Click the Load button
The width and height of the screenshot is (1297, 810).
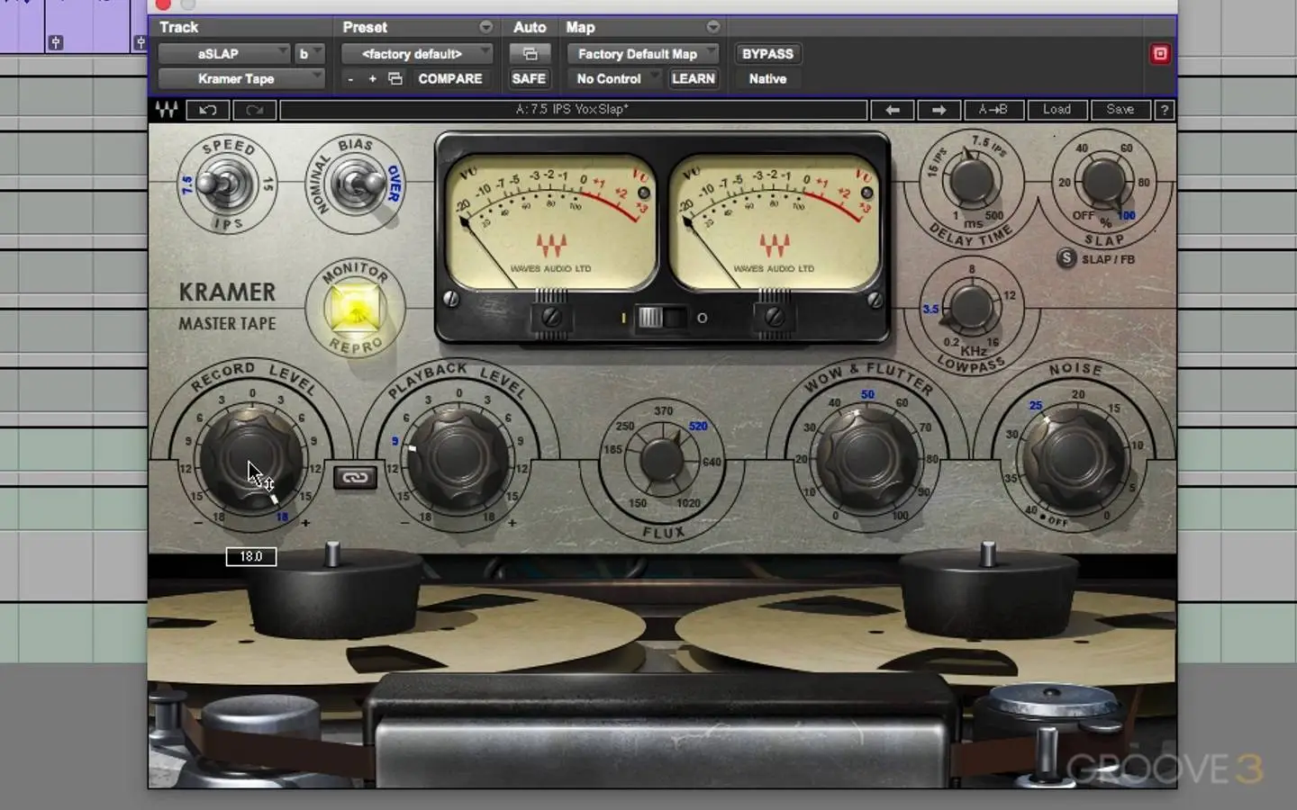click(1057, 110)
